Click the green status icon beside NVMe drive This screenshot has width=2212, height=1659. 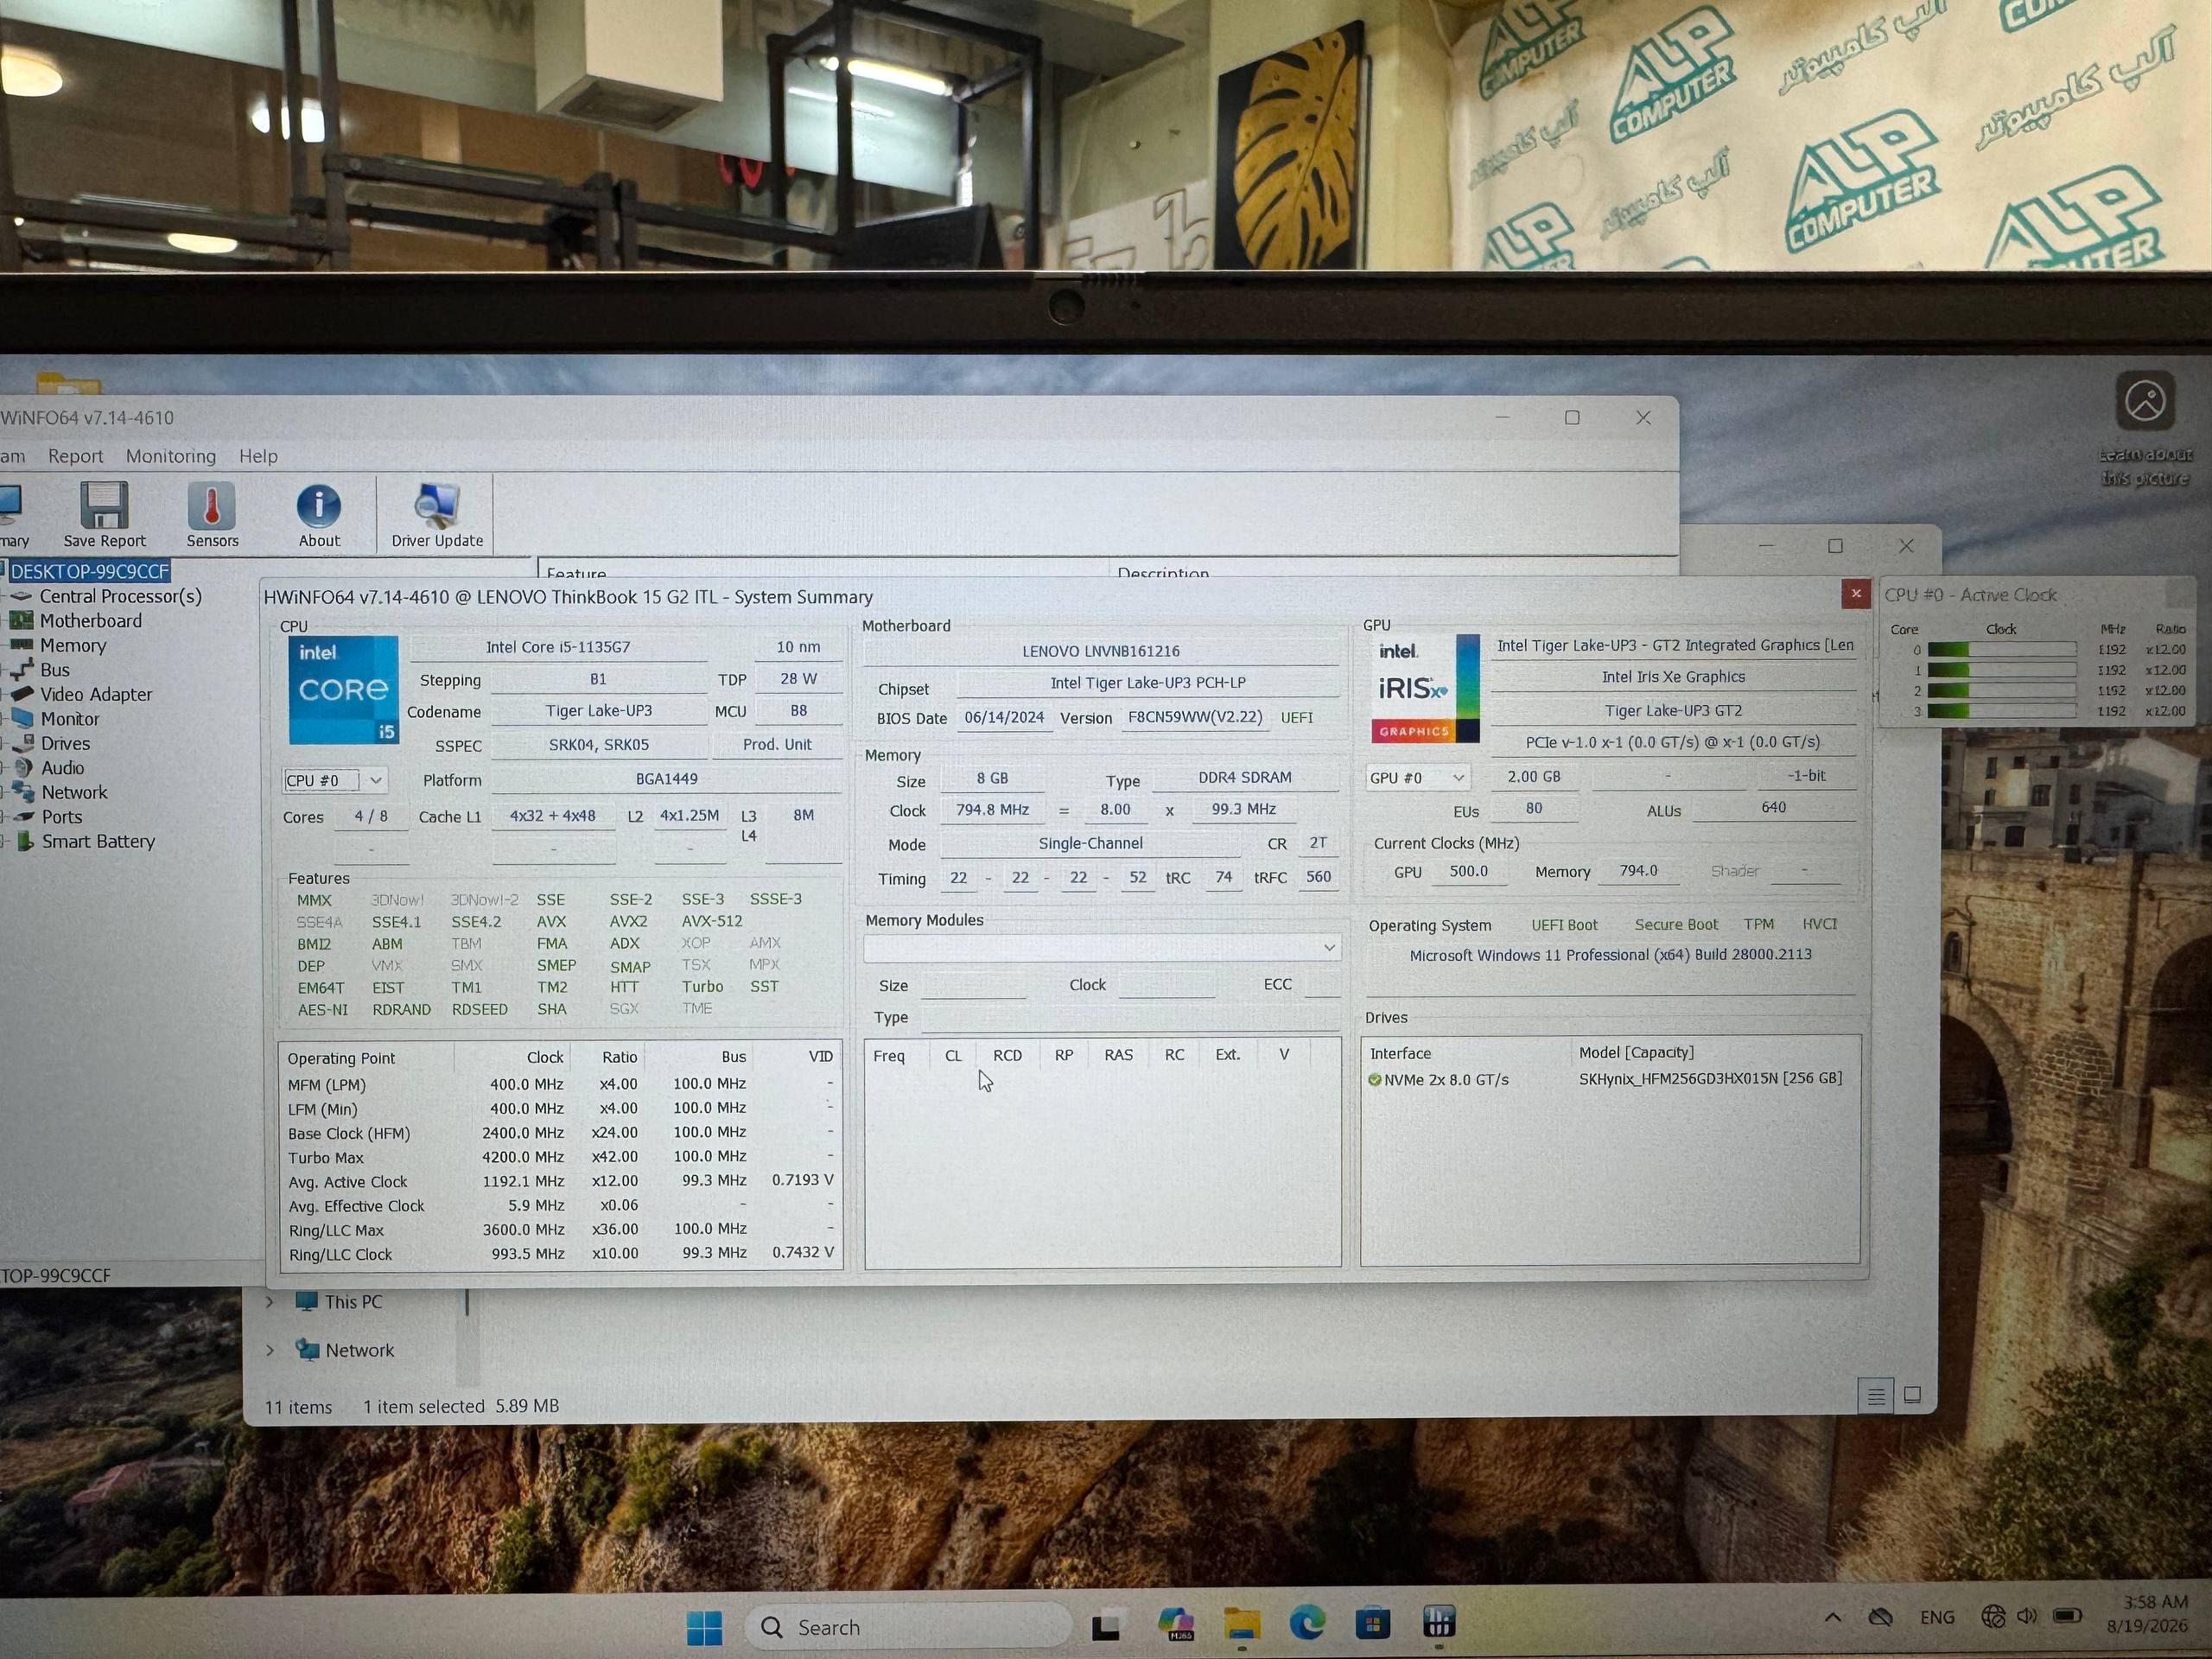[1374, 1080]
